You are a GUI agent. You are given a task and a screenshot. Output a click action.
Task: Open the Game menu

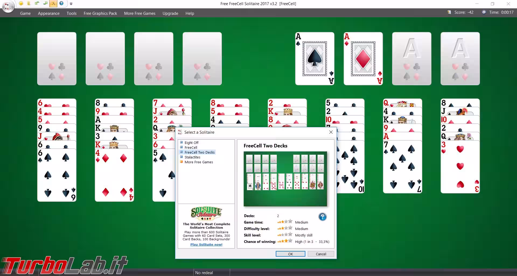(25, 13)
